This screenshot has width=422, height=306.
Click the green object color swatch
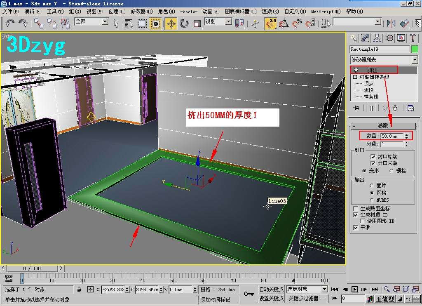click(x=415, y=49)
